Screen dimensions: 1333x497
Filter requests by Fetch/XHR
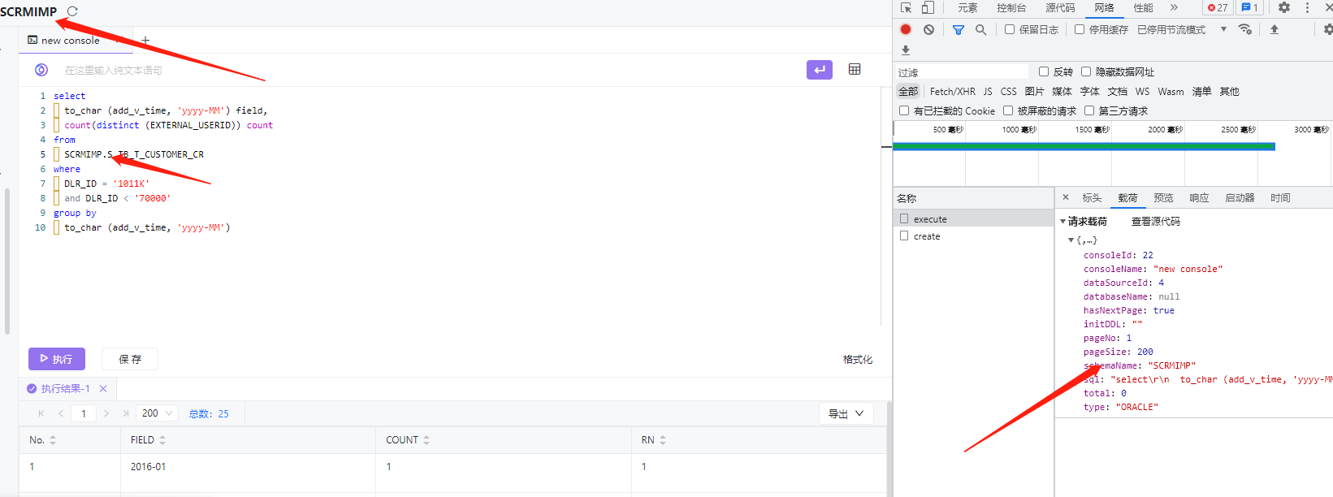click(952, 92)
